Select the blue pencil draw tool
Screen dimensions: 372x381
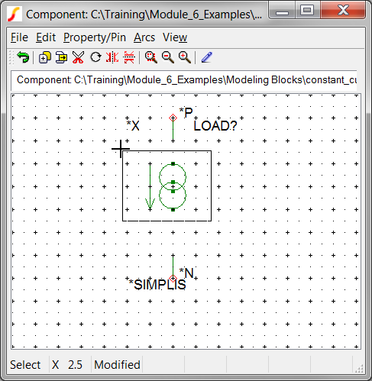(207, 57)
